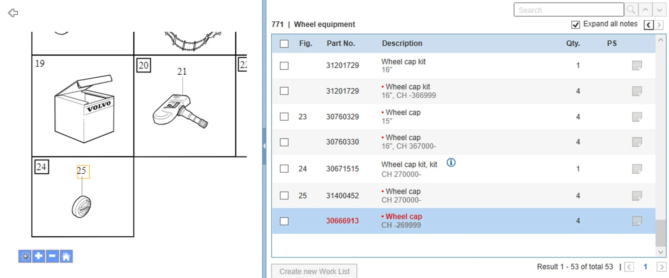The image size is (669, 278).
Task: Jump to next search result arrow
Action: point(659,10)
